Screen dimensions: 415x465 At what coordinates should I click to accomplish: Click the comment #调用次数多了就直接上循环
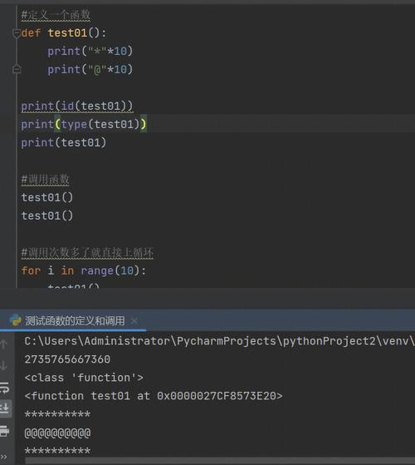click(x=87, y=252)
